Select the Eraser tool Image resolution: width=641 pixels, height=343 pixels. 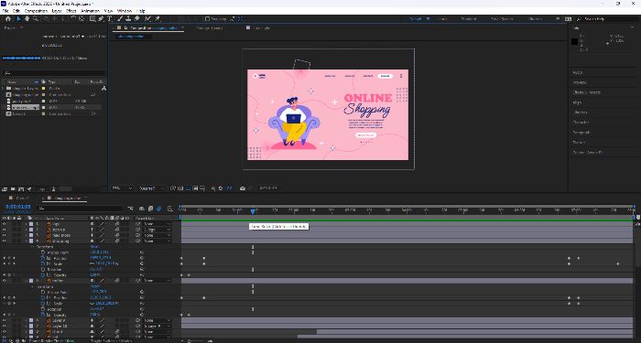(137, 19)
